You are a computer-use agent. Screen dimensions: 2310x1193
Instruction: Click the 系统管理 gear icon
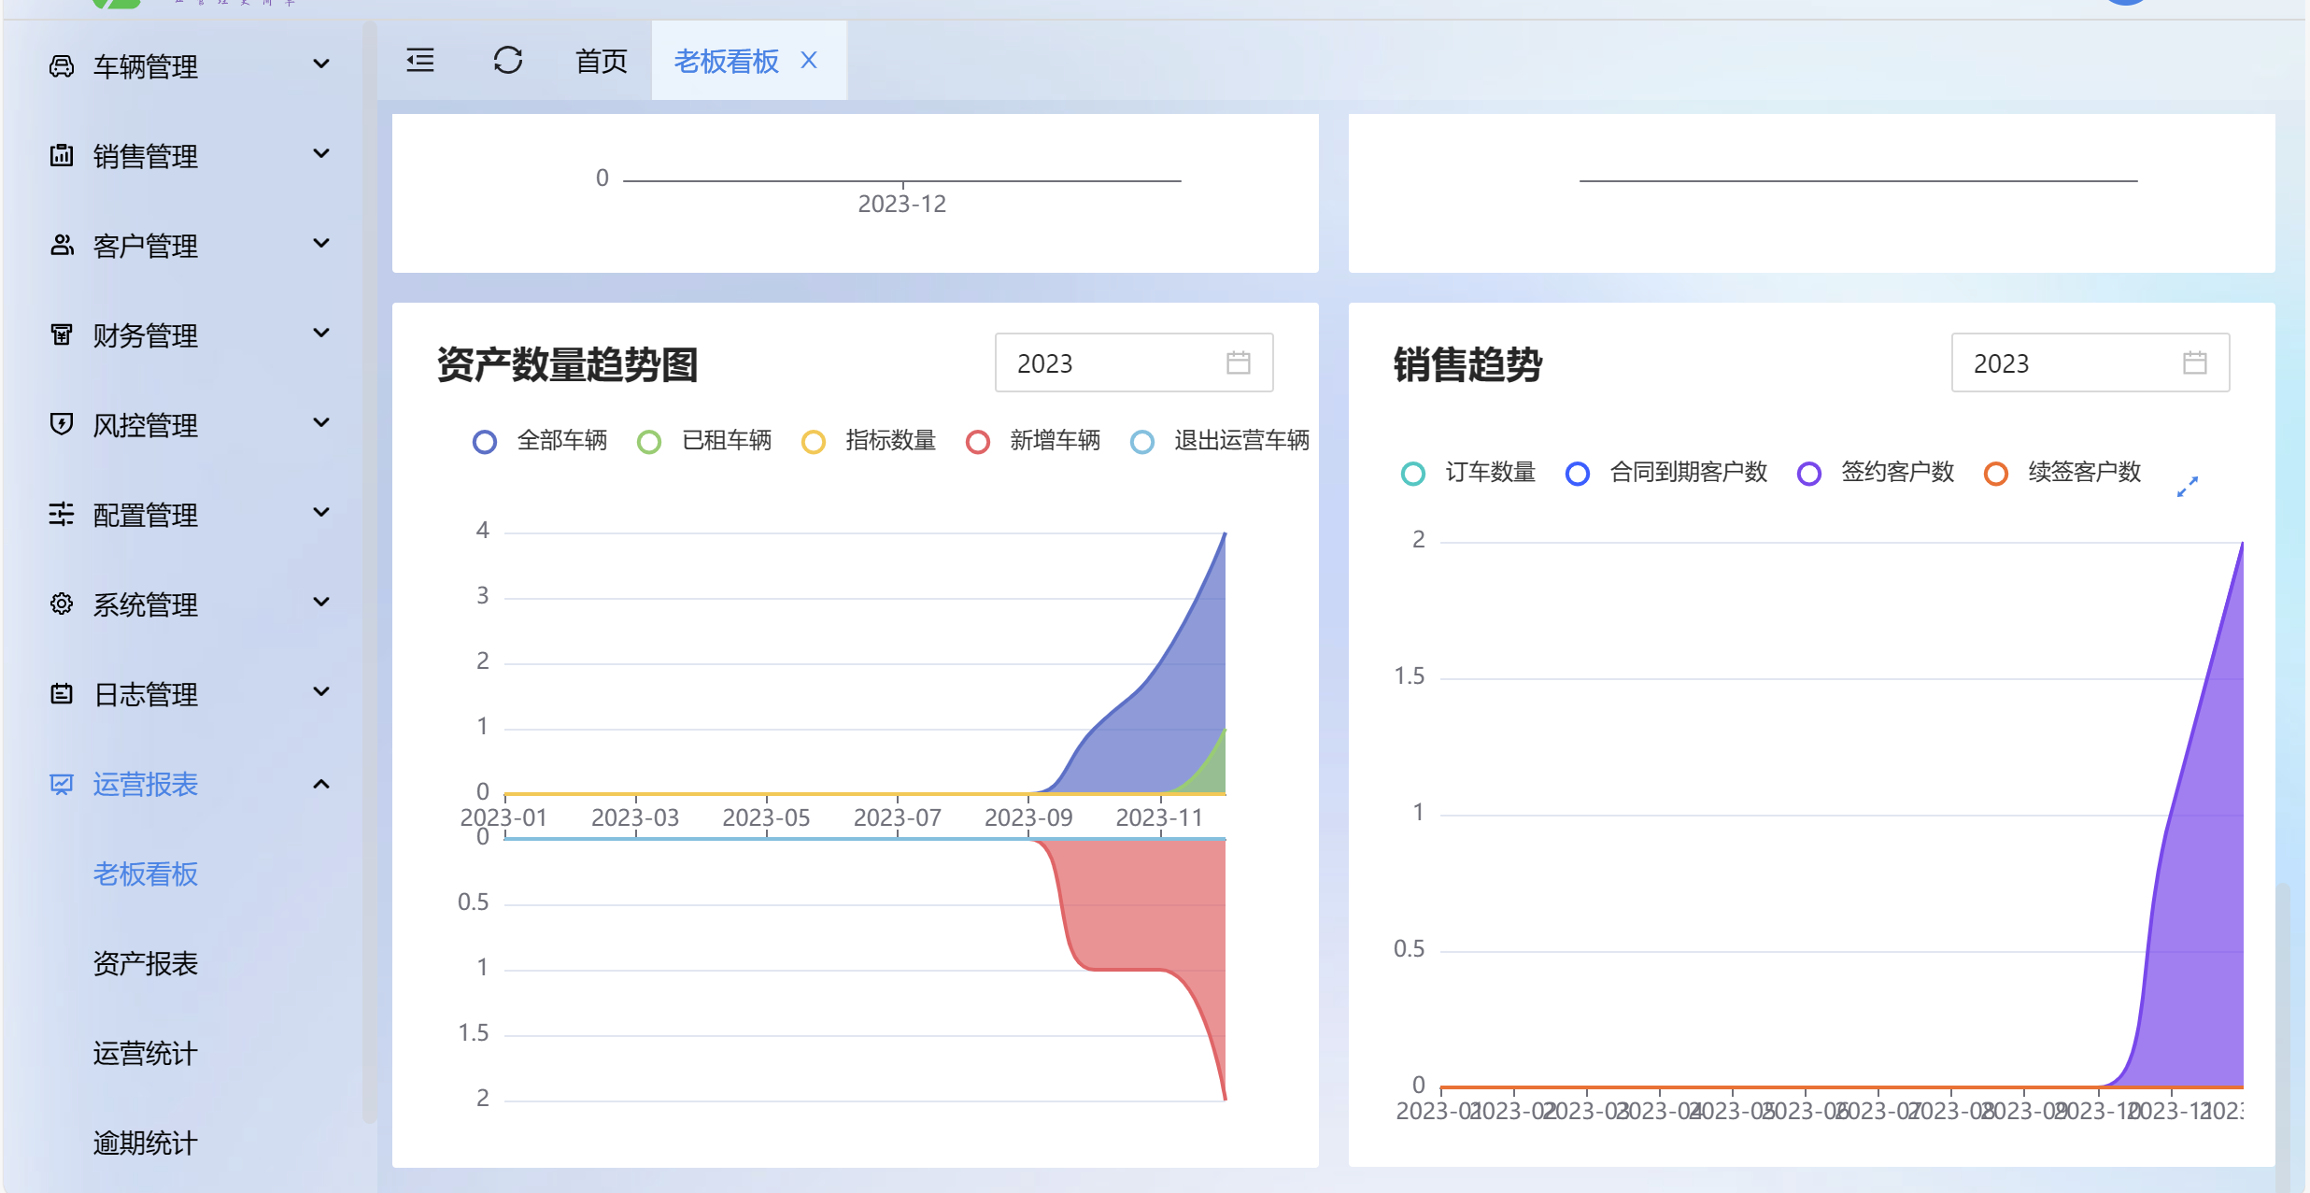point(62,604)
